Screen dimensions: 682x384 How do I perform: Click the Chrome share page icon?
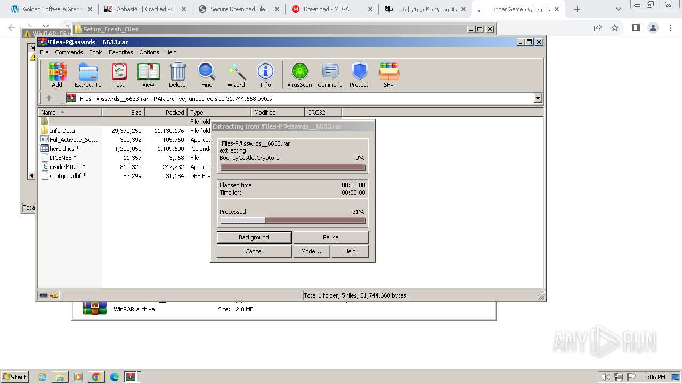tap(598, 28)
